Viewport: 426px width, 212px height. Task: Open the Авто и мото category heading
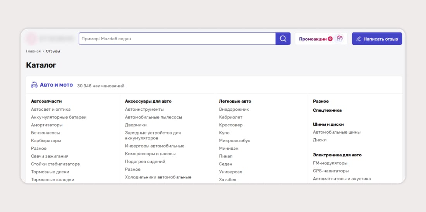[56, 85]
